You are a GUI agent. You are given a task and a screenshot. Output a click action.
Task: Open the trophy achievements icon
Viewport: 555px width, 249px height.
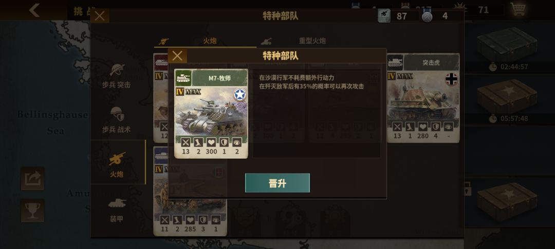[x=32, y=211]
